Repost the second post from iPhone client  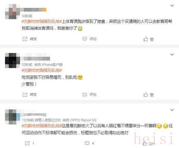(29, 94)
